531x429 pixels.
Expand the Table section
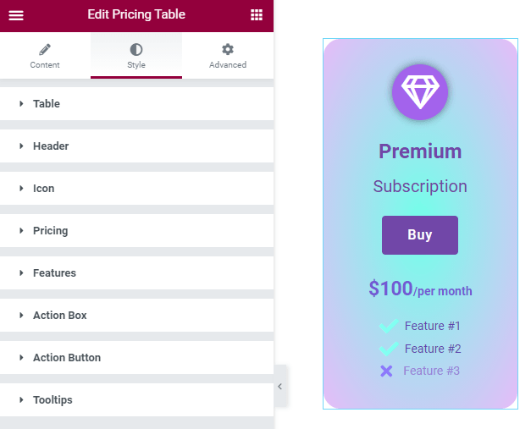137,103
